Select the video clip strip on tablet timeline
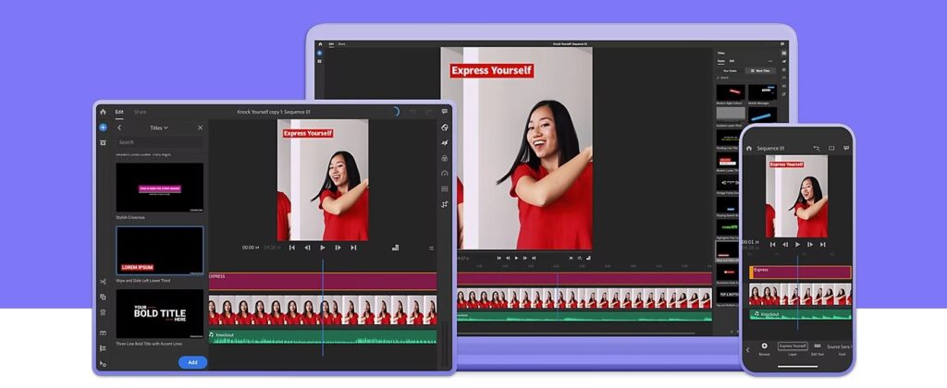 [323, 310]
